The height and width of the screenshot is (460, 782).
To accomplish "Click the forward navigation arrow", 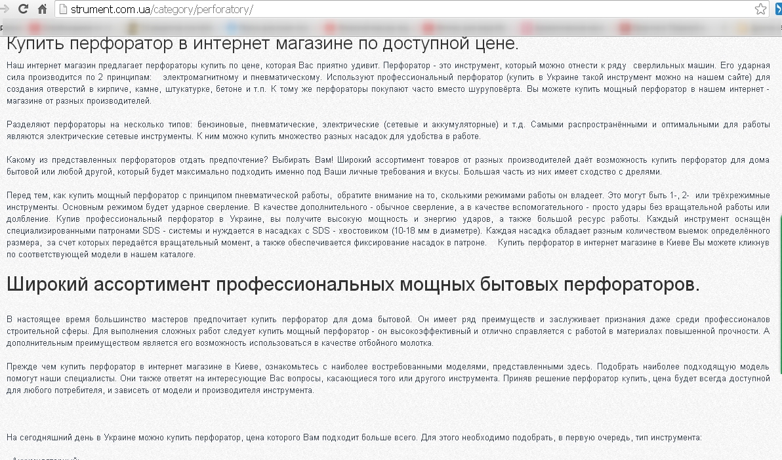I will tap(5, 9).
